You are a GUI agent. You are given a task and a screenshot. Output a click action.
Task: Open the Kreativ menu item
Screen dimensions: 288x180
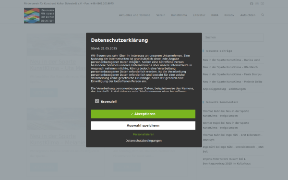point(229,15)
